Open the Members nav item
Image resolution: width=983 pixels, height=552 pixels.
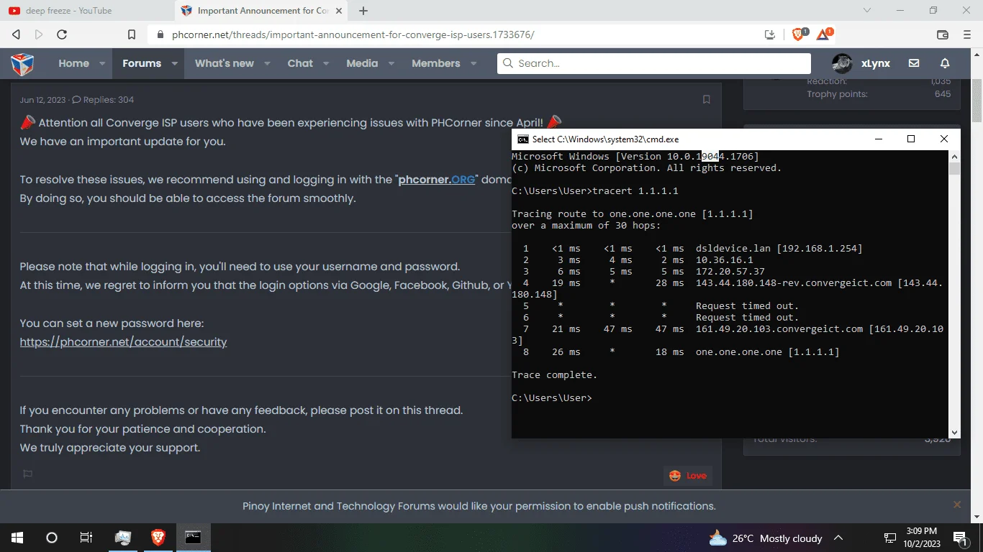point(436,63)
